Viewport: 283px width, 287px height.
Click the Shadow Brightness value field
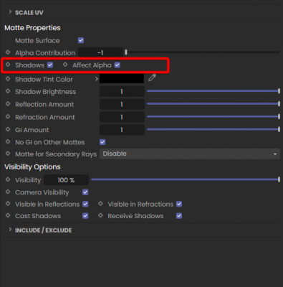[x=122, y=92]
